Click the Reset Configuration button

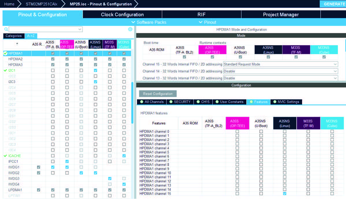[158, 94]
